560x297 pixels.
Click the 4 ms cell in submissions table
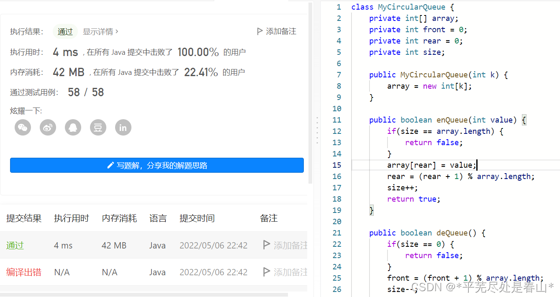click(x=63, y=246)
